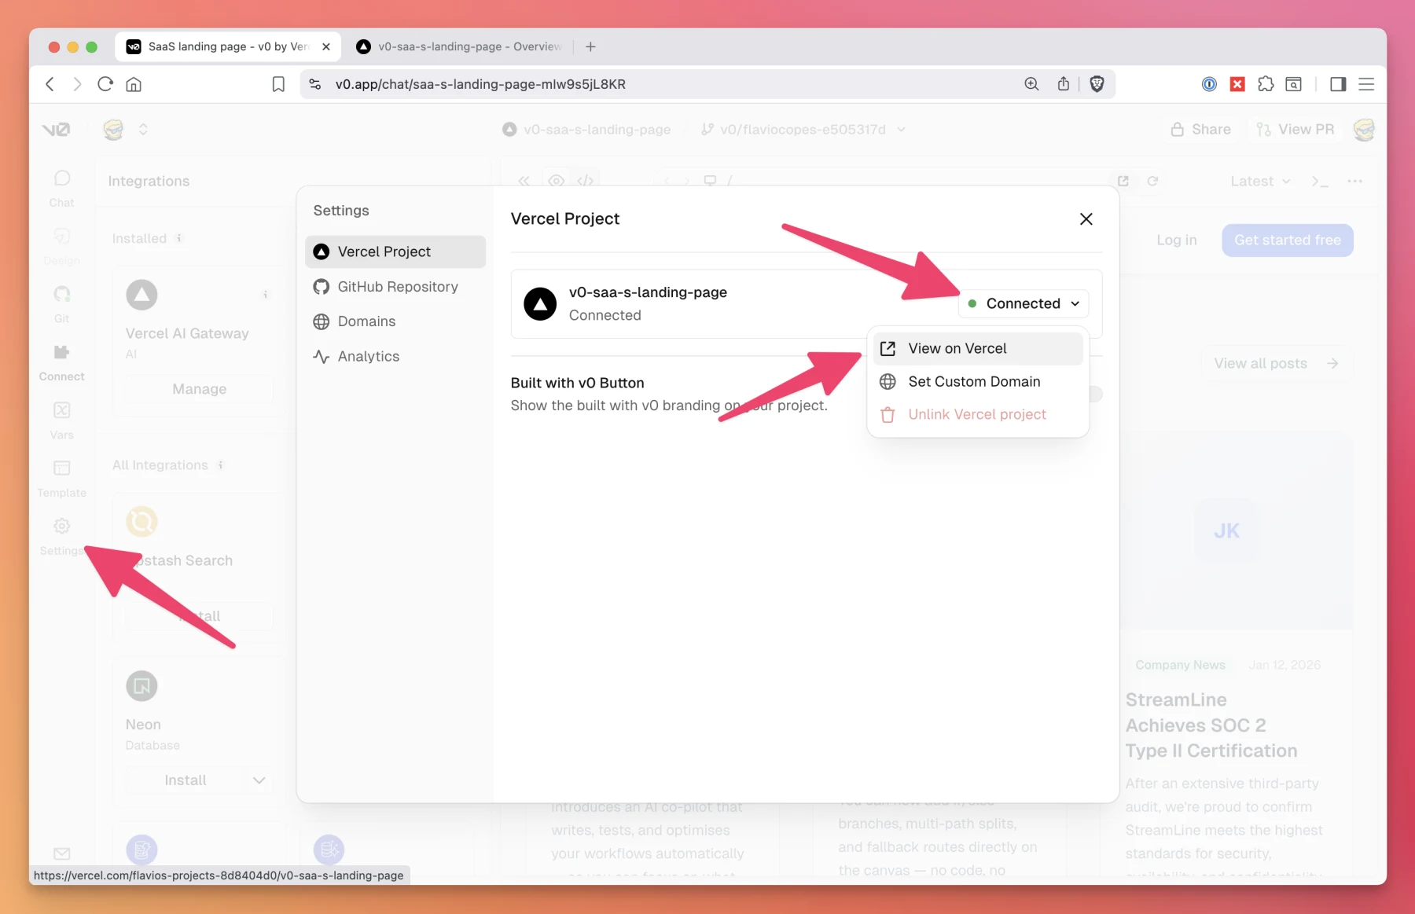Screen dimensions: 1415x914
Task: Toggle the browser sidebar panel icon
Action: (x=1338, y=84)
